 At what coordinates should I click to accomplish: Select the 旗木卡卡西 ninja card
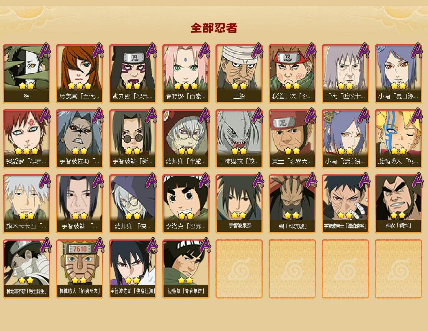(27, 204)
